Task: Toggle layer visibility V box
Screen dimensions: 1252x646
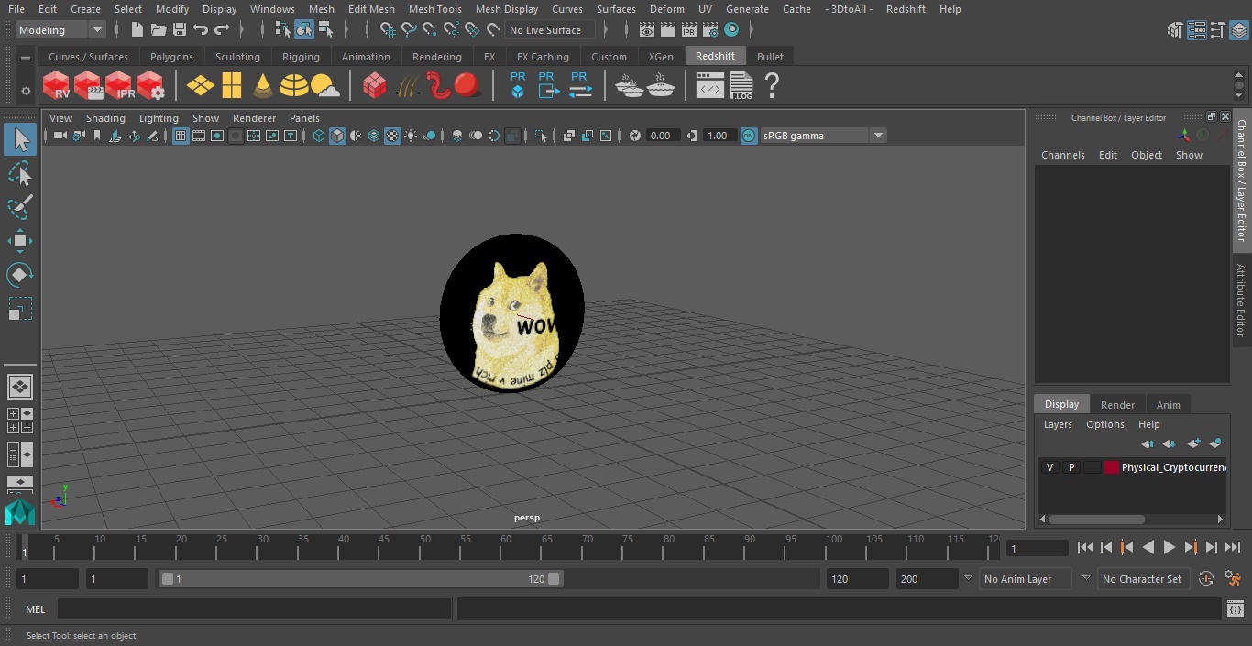Action: pyautogui.click(x=1049, y=467)
